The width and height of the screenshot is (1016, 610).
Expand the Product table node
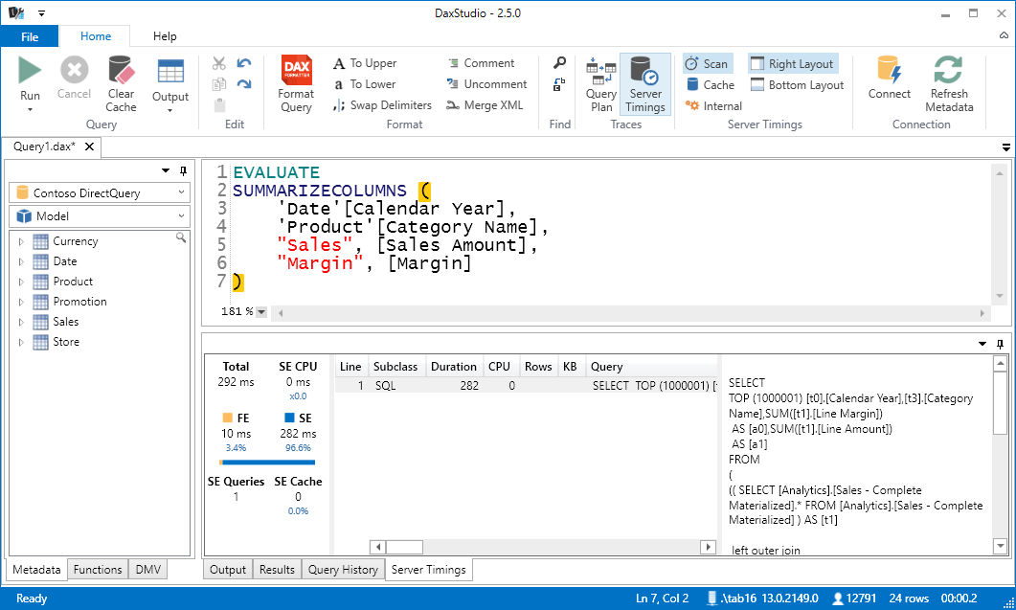click(21, 282)
